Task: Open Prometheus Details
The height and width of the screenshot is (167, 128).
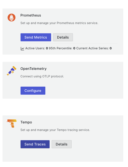Action: click(x=63, y=37)
